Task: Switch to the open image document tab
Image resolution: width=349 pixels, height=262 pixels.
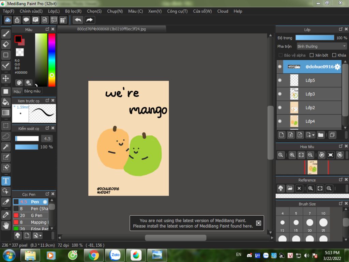Action: [x=111, y=29]
